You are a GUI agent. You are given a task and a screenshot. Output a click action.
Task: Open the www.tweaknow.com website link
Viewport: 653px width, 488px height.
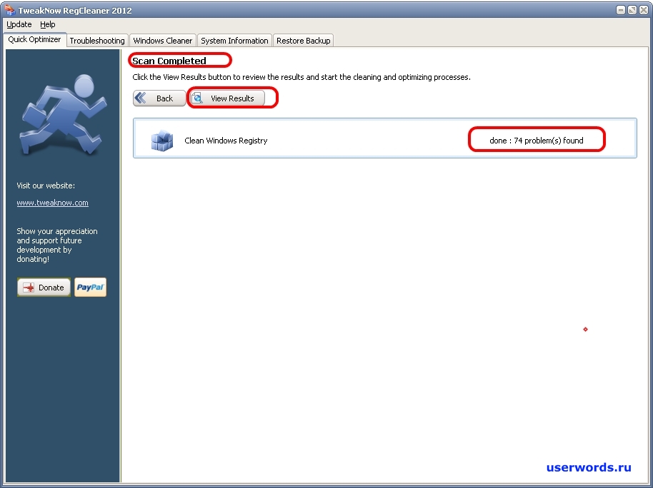(52, 203)
